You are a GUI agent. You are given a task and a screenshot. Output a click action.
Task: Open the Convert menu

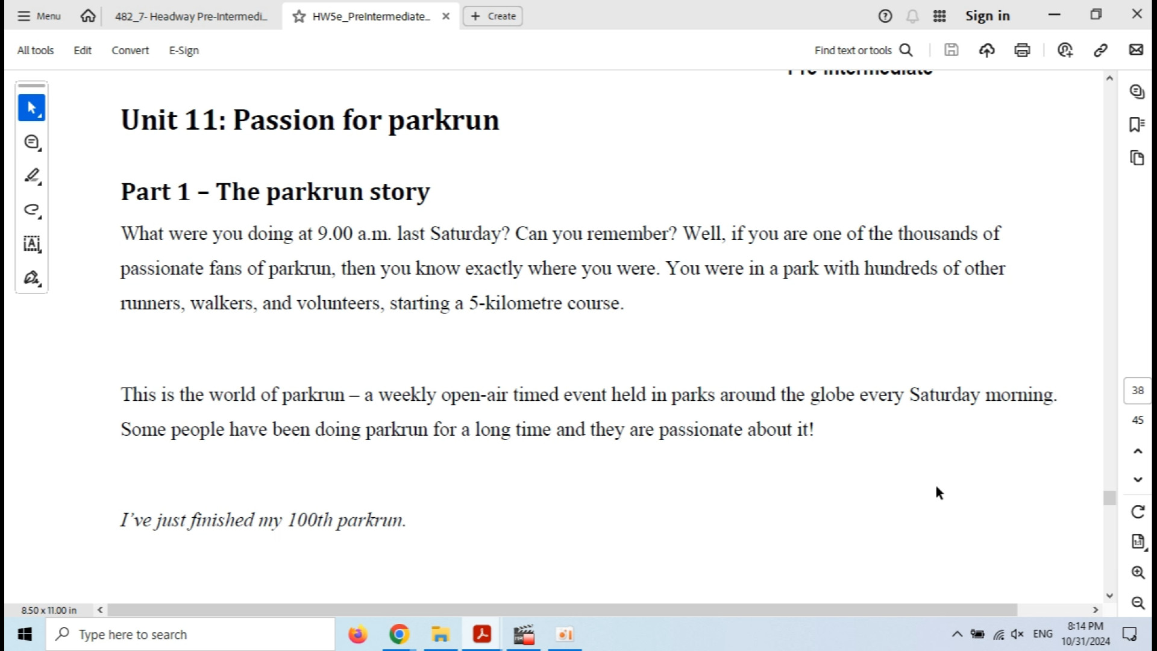[x=130, y=51]
